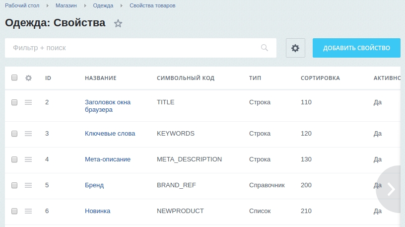Click the search magnifier icon
The height and width of the screenshot is (227, 405).
265,48
